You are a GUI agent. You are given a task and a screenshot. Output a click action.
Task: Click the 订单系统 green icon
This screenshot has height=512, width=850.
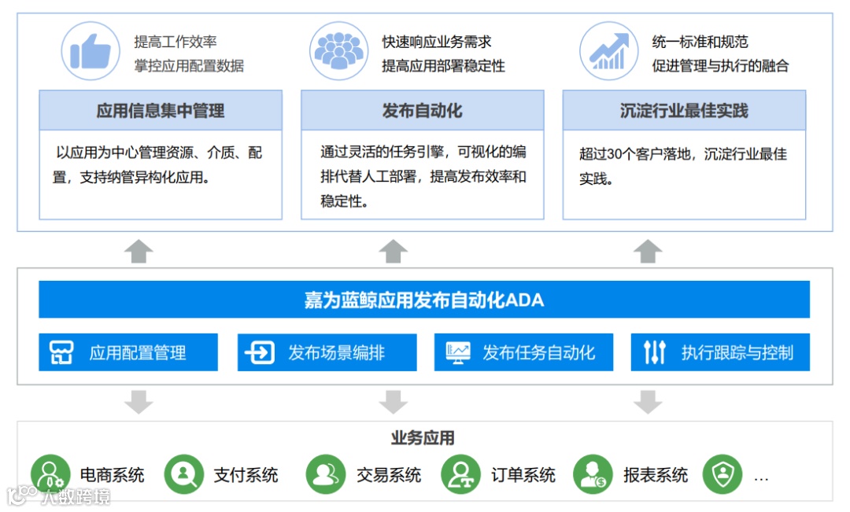[x=460, y=474]
